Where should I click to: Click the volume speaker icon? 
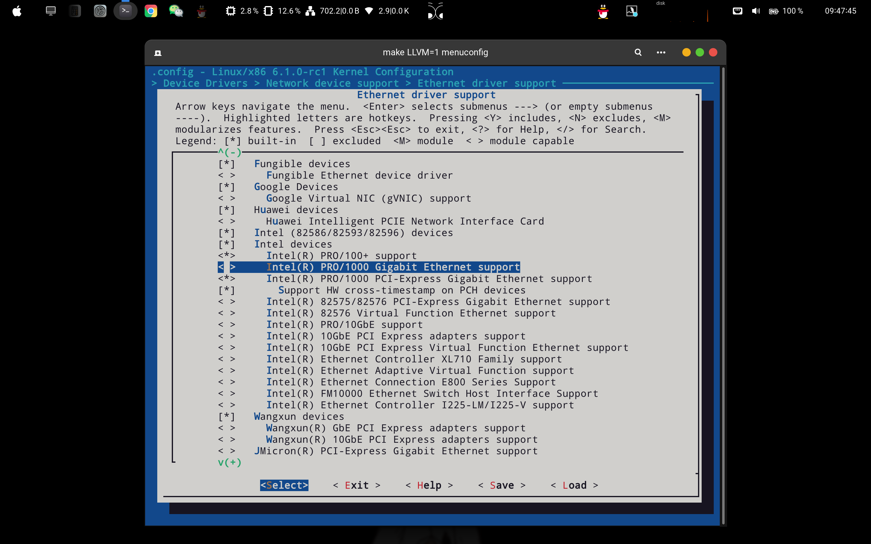tap(755, 11)
